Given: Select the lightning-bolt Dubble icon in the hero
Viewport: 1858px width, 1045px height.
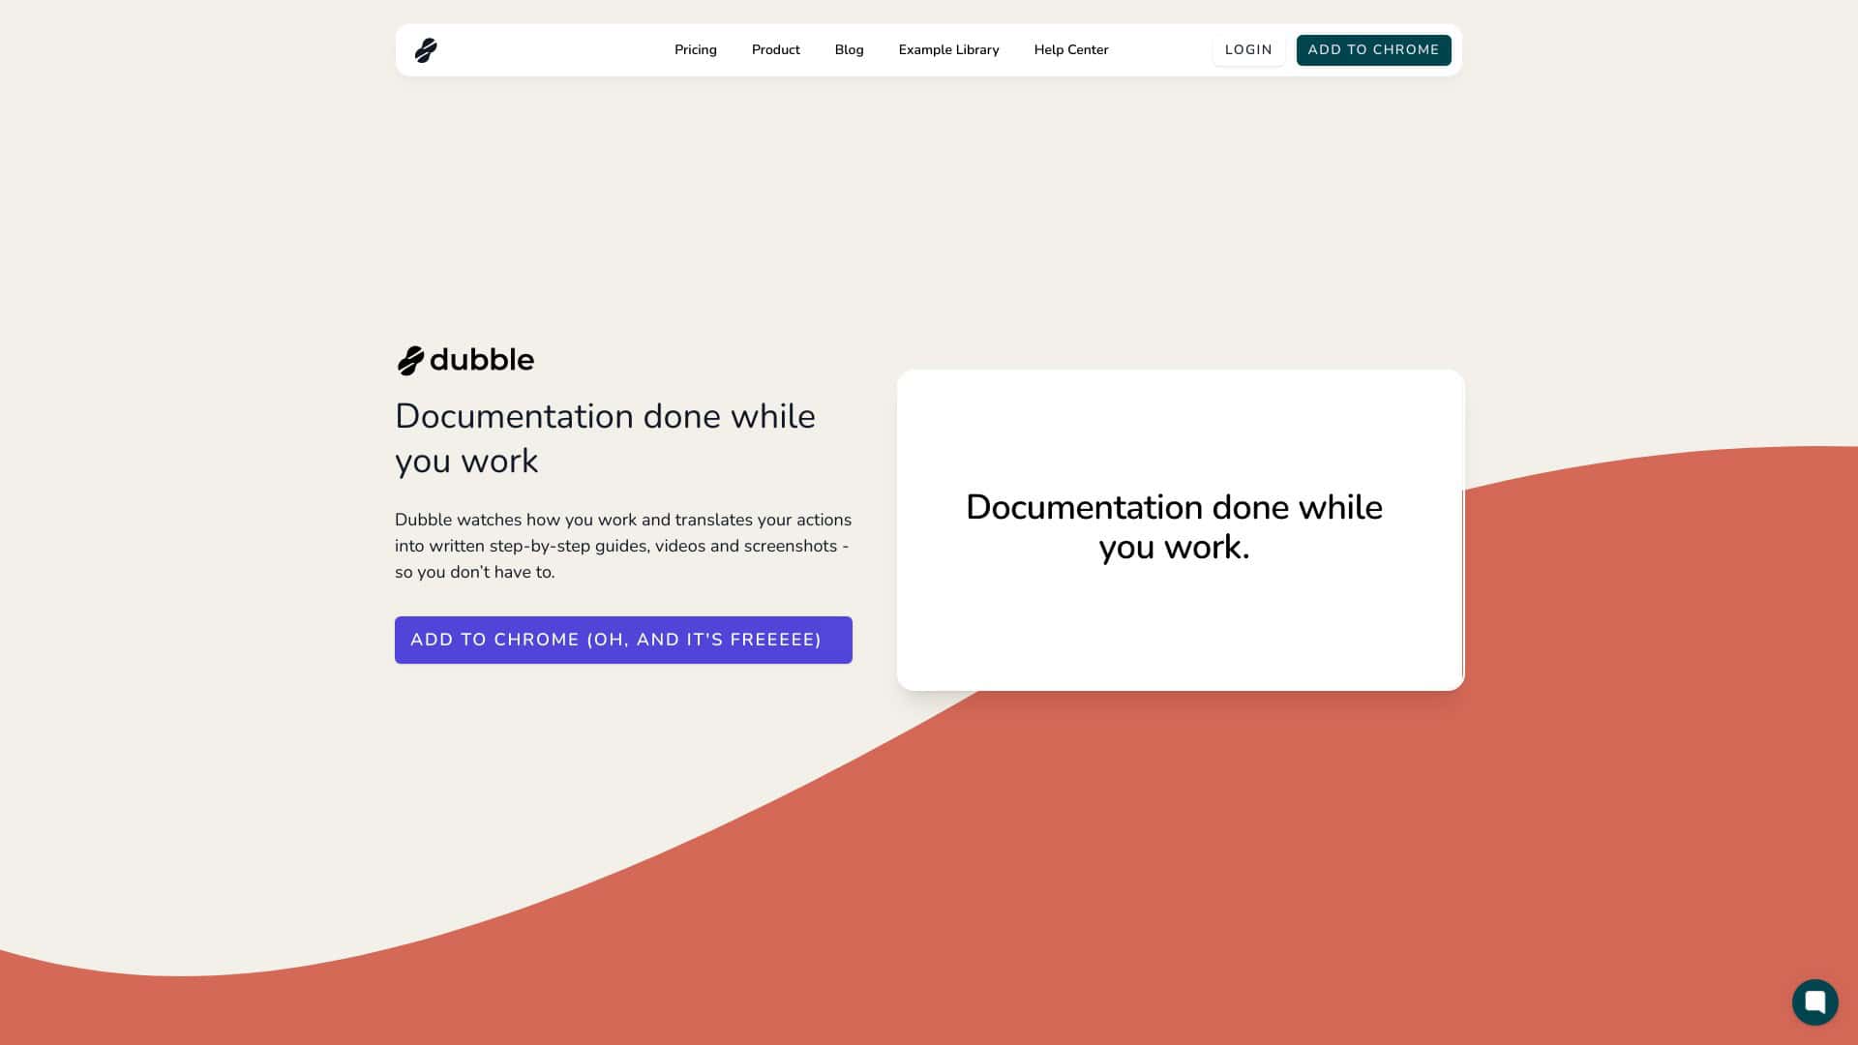Looking at the screenshot, I should tap(409, 359).
